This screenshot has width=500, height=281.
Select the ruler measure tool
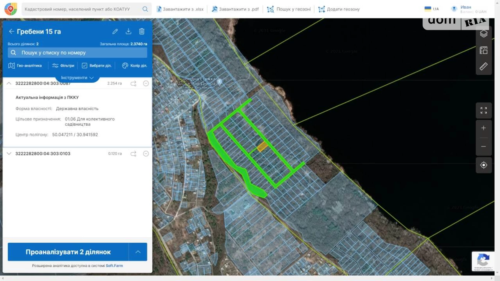point(484,66)
